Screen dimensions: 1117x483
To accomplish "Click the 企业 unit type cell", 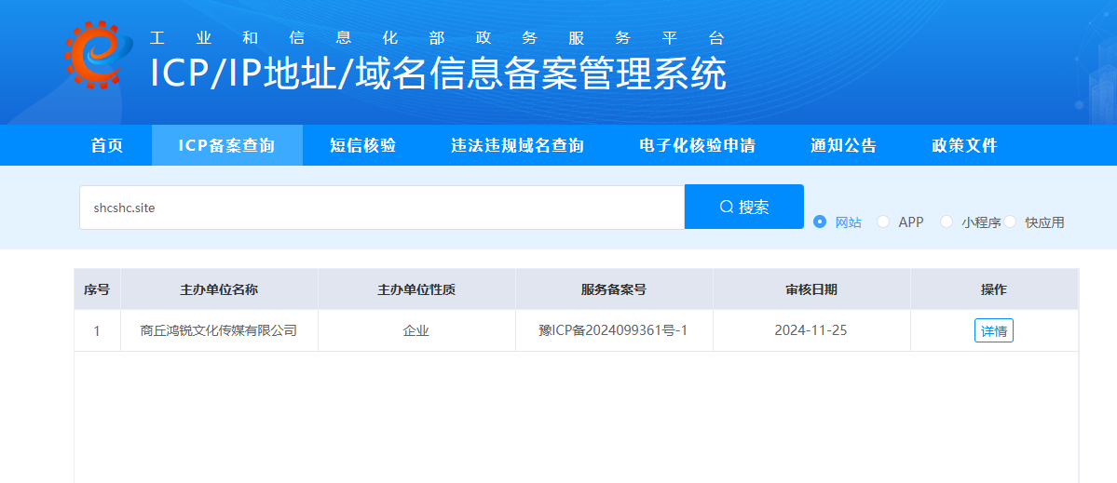I will point(416,330).
